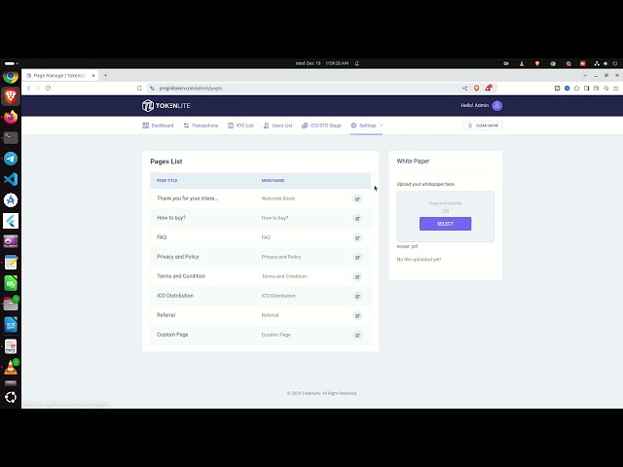Select the Page Manage browser tab
The width and height of the screenshot is (623, 467).
(59, 76)
